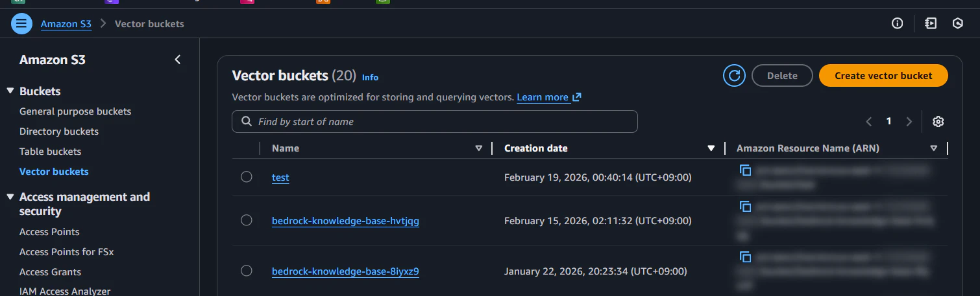This screenshot has width=980, height=296.
Task: Select the test bucket radio button
Action: 246,177
